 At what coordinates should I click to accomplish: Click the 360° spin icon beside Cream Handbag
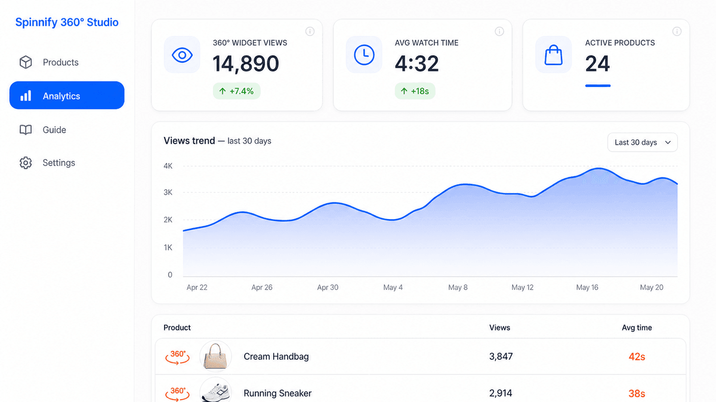click(178, 357)
